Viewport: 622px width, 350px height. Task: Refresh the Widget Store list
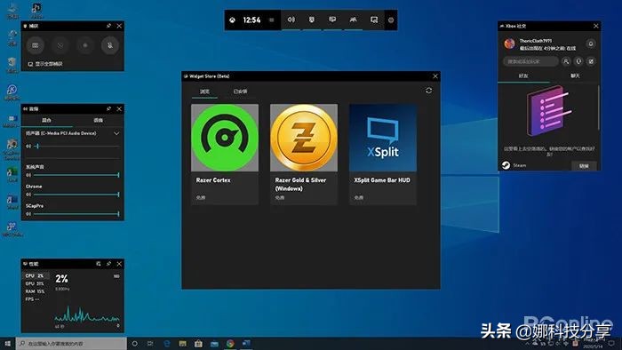click(429, 91)
